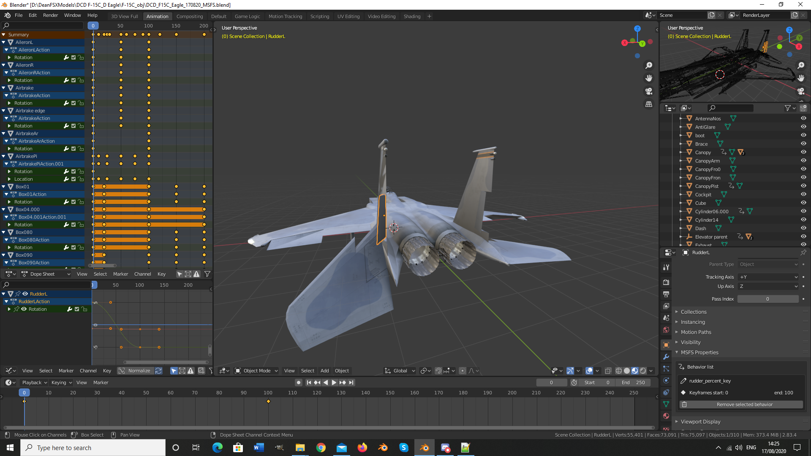811x456 pixels.
Task: Click the Physics Properties icon
Action: pyautogui.click(x=666, y=380)
